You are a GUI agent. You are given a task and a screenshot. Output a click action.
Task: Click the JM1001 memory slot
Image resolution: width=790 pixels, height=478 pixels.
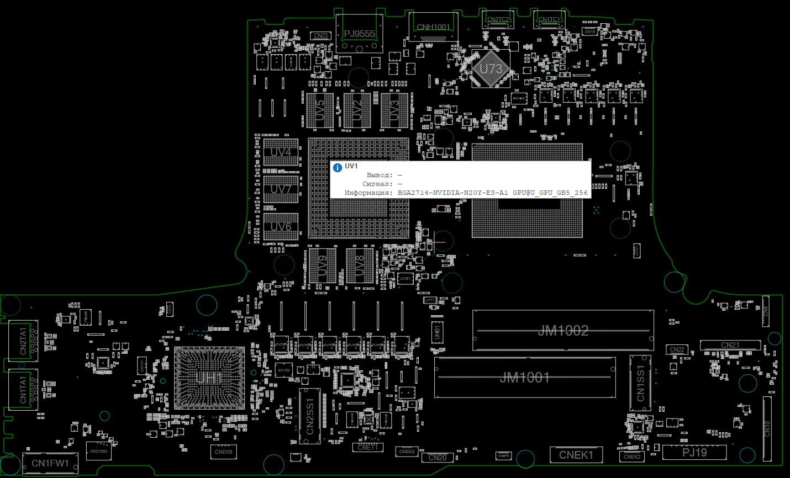(x=524, y=378)
